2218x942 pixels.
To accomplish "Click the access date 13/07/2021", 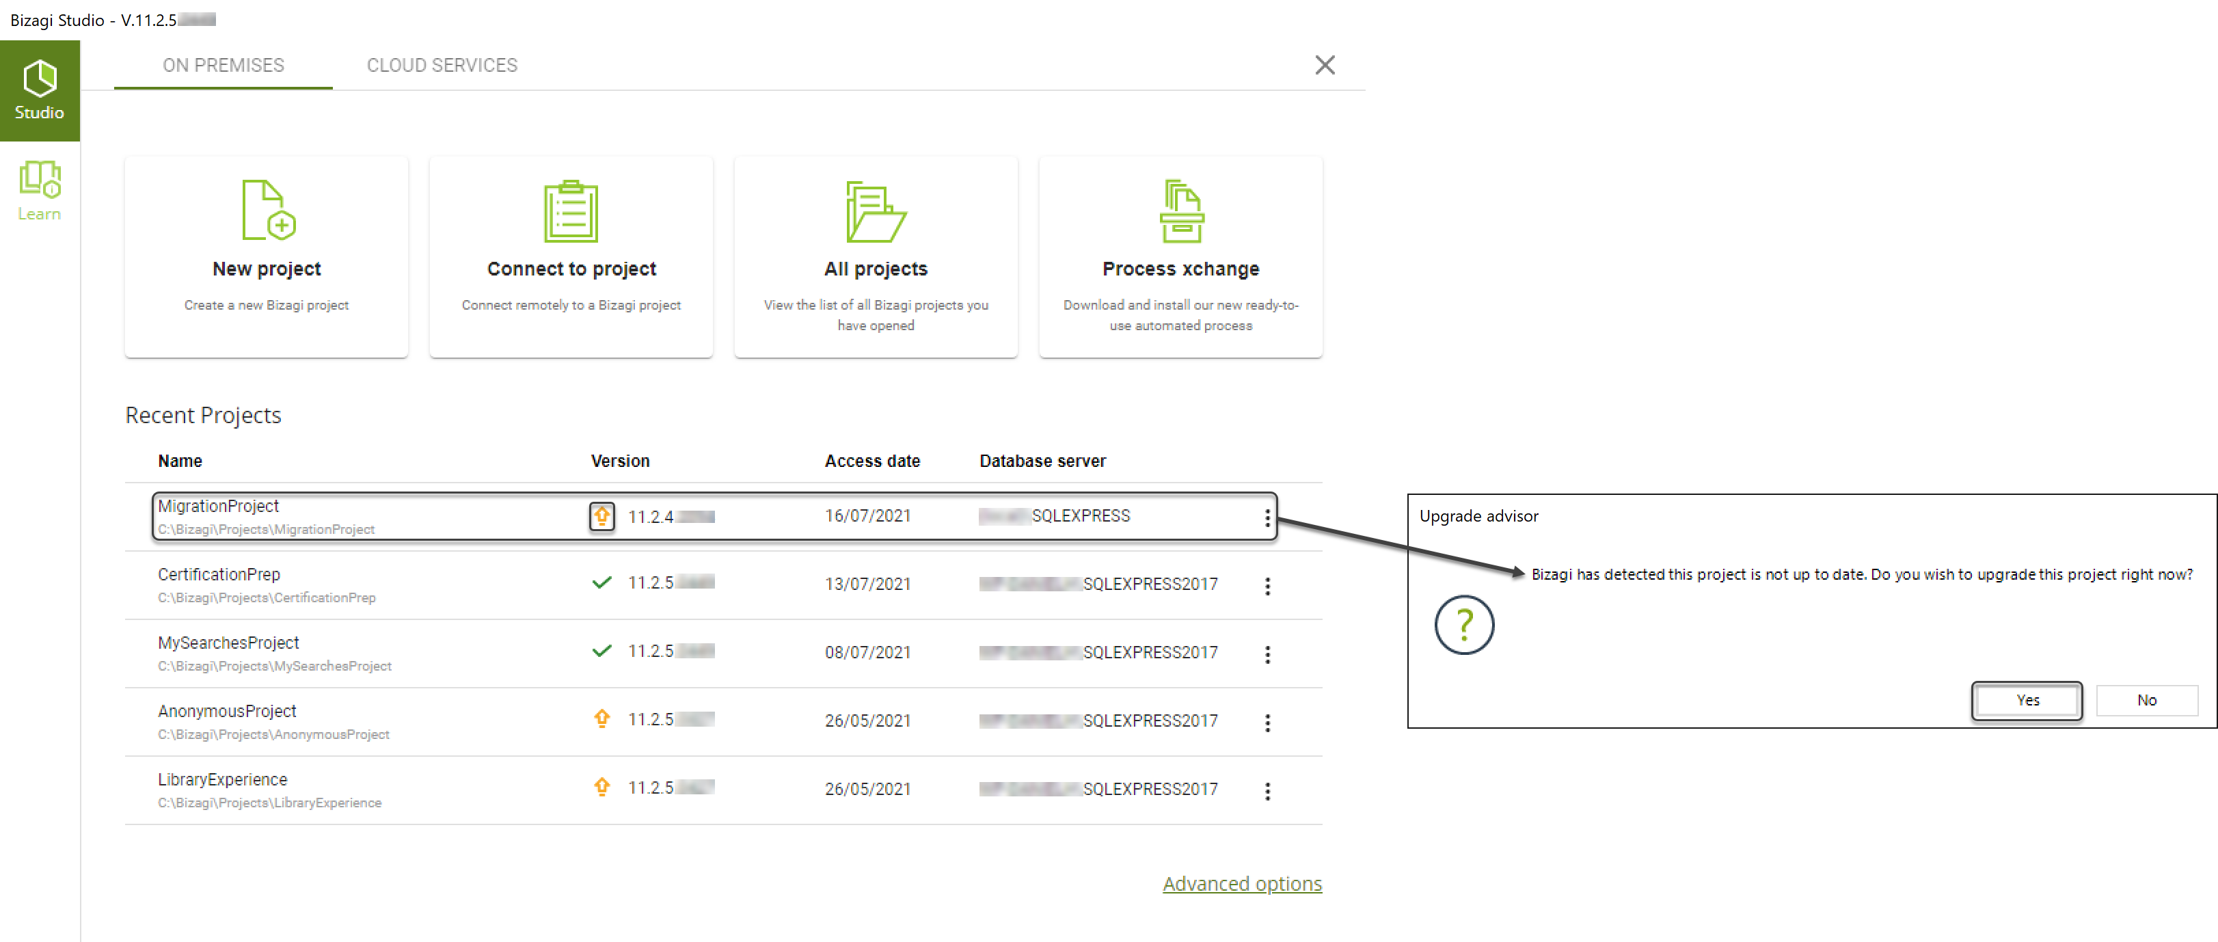I will pyautogui.click(x=868, y=584).
